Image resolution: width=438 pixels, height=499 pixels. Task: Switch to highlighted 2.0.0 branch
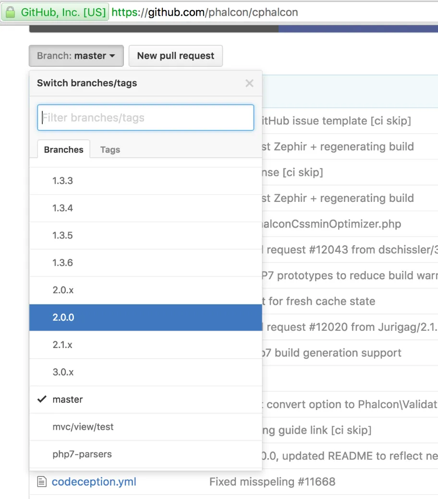tap(63, 317)
